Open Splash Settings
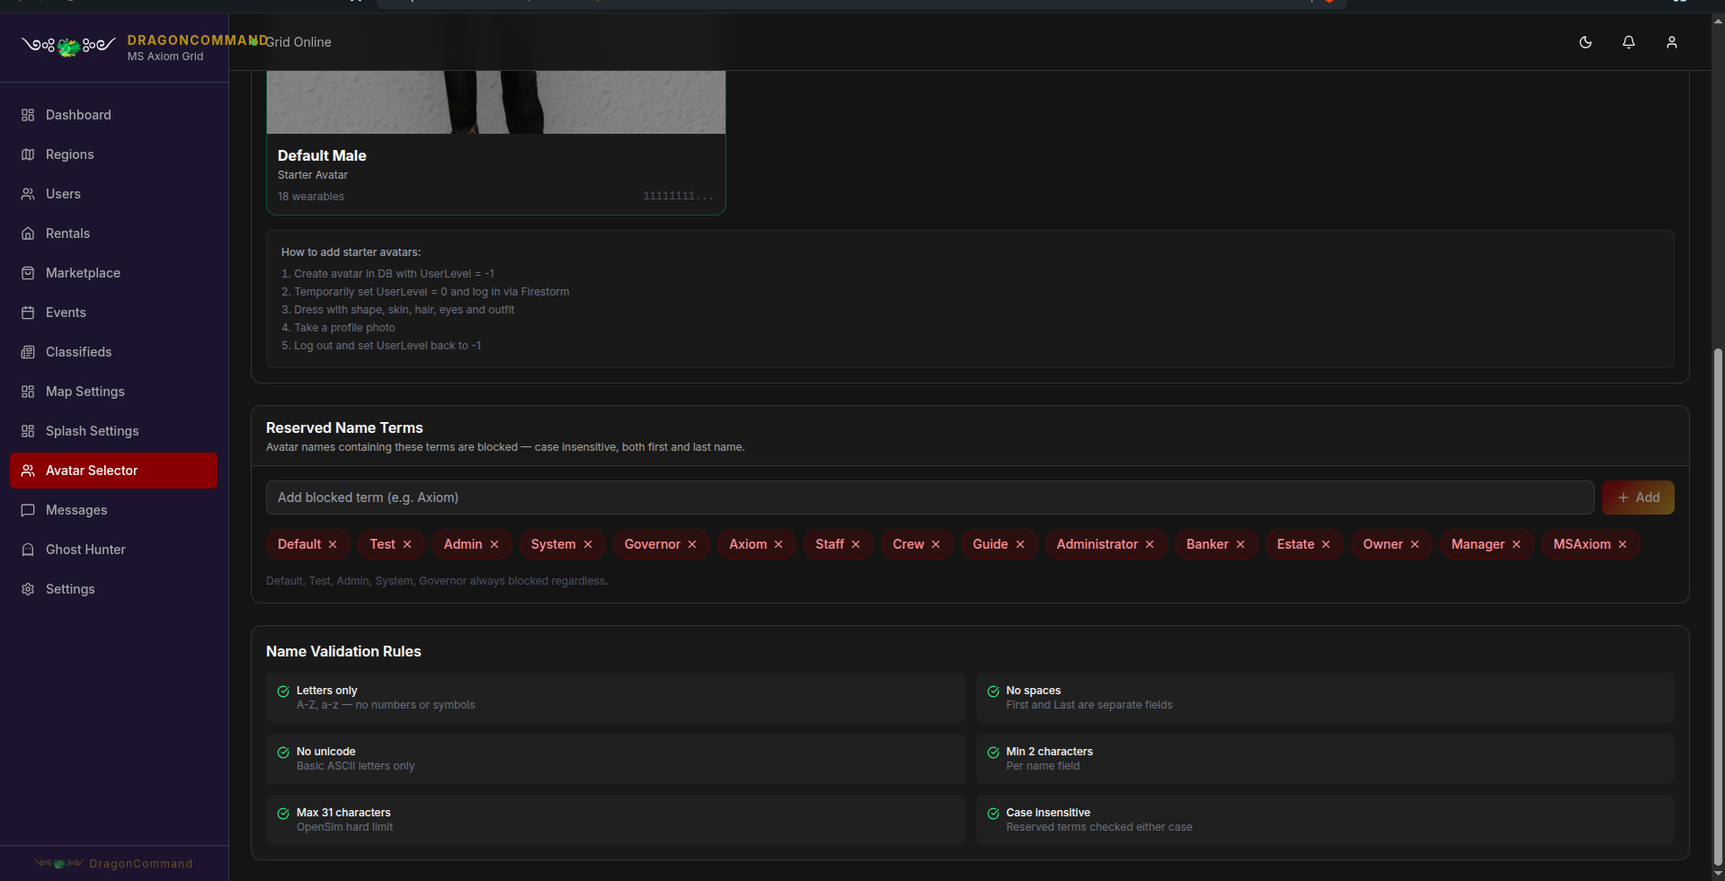 [x=113, y=431]
